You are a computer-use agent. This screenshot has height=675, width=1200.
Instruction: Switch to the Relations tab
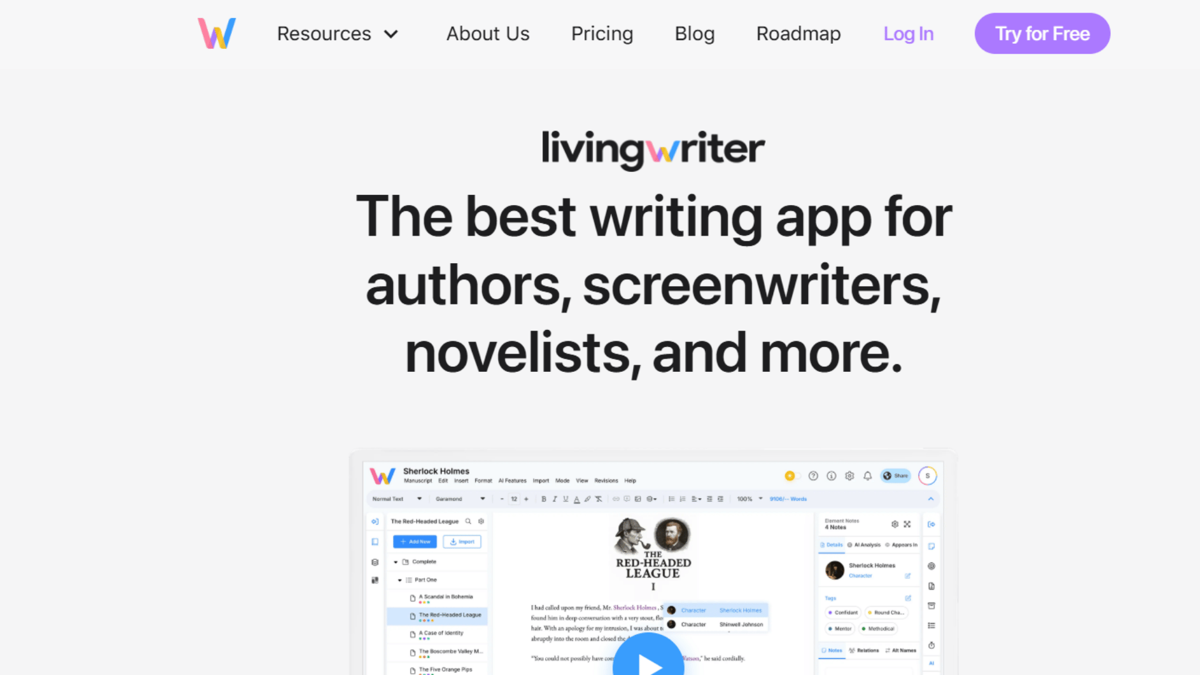pos(864,651)
